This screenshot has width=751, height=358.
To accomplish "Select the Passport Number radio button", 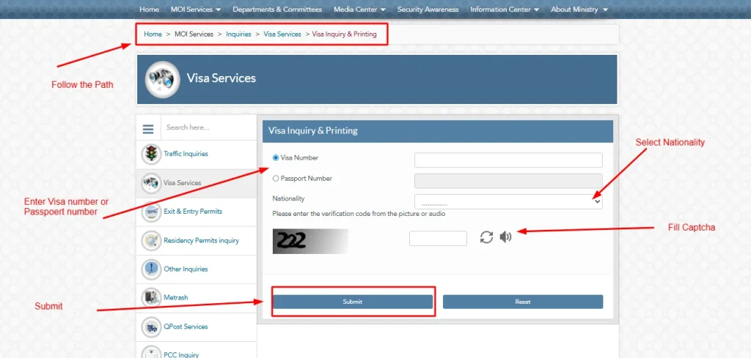I will (x=276, y=179).
